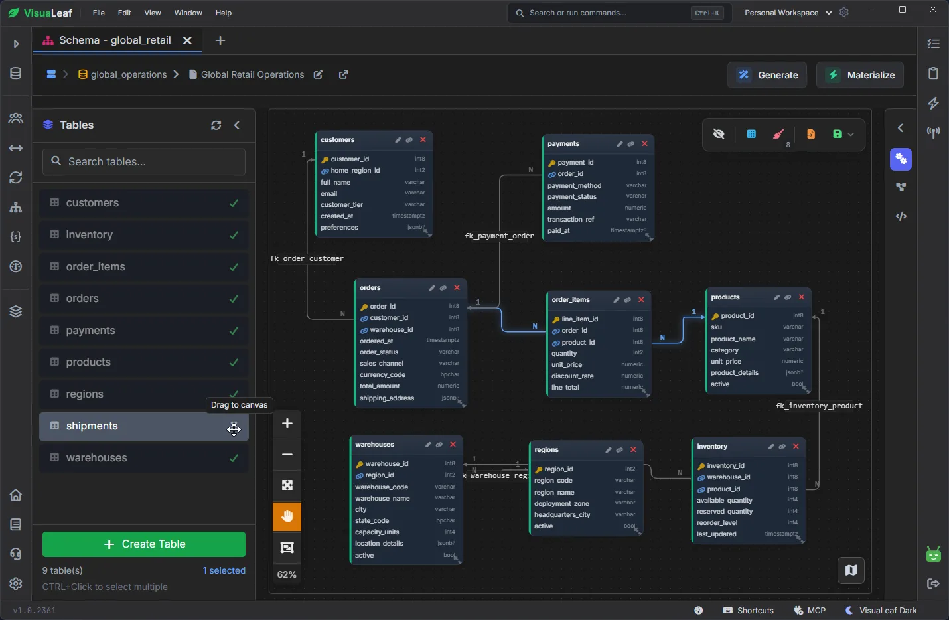Screen dimensions: 949x620
Task: Expand the right side panel chevron
Action: coord(901,128)
